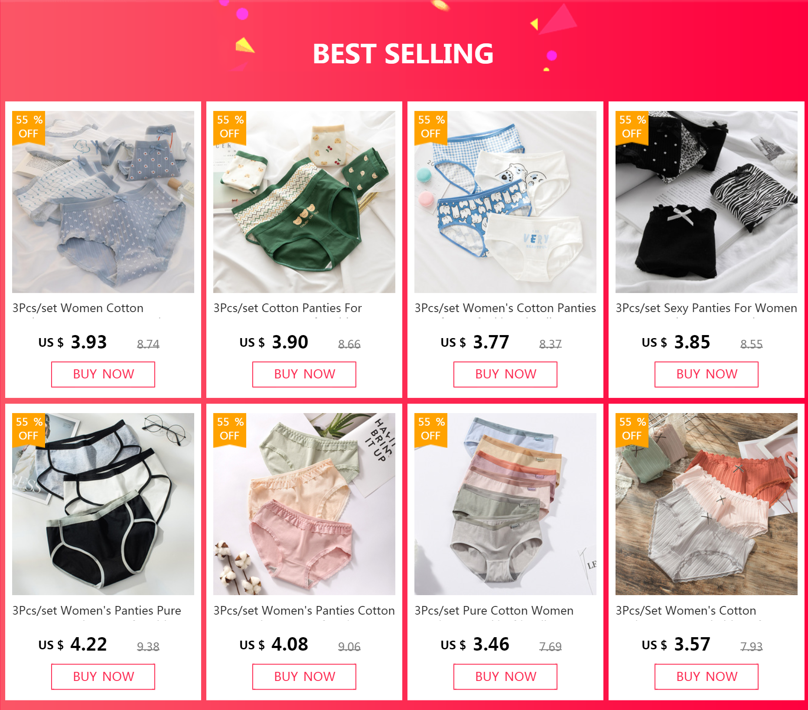Open the pastel pink lace-trim panties image
808x710 pixels.
click(x=304, y=504)
